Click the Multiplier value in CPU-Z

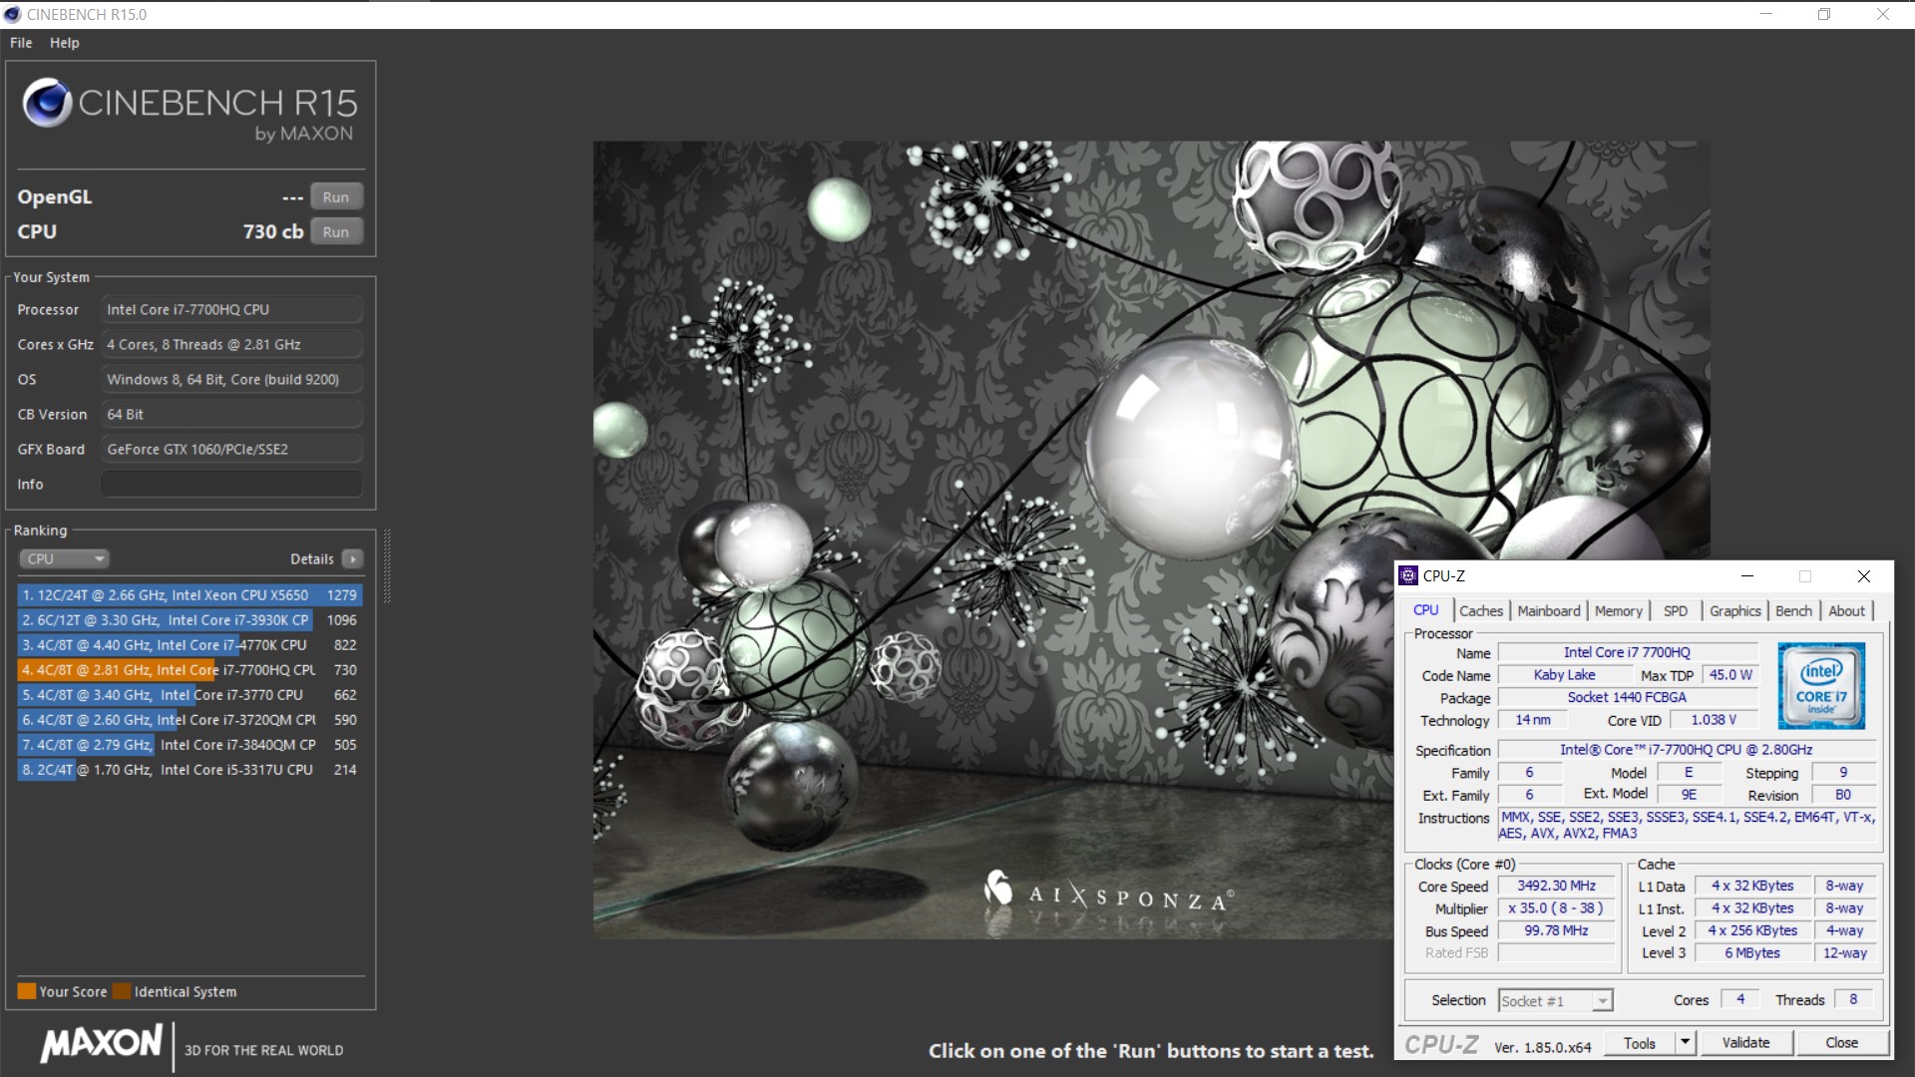point(1556,908)
